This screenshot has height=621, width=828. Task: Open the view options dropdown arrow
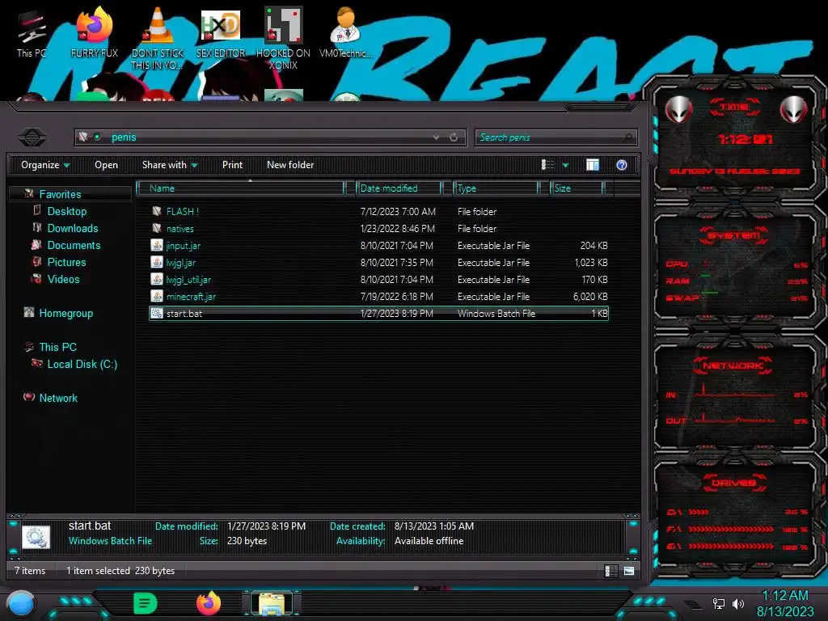pyautogui.click(x=565, y=165)
